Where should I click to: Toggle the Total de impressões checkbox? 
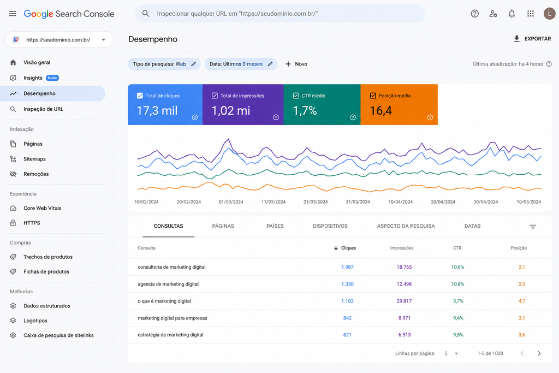pyautogui.click(x=215, y=96)
